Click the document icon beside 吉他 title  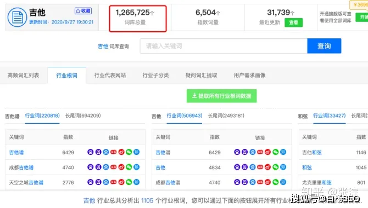click(17, 18)
